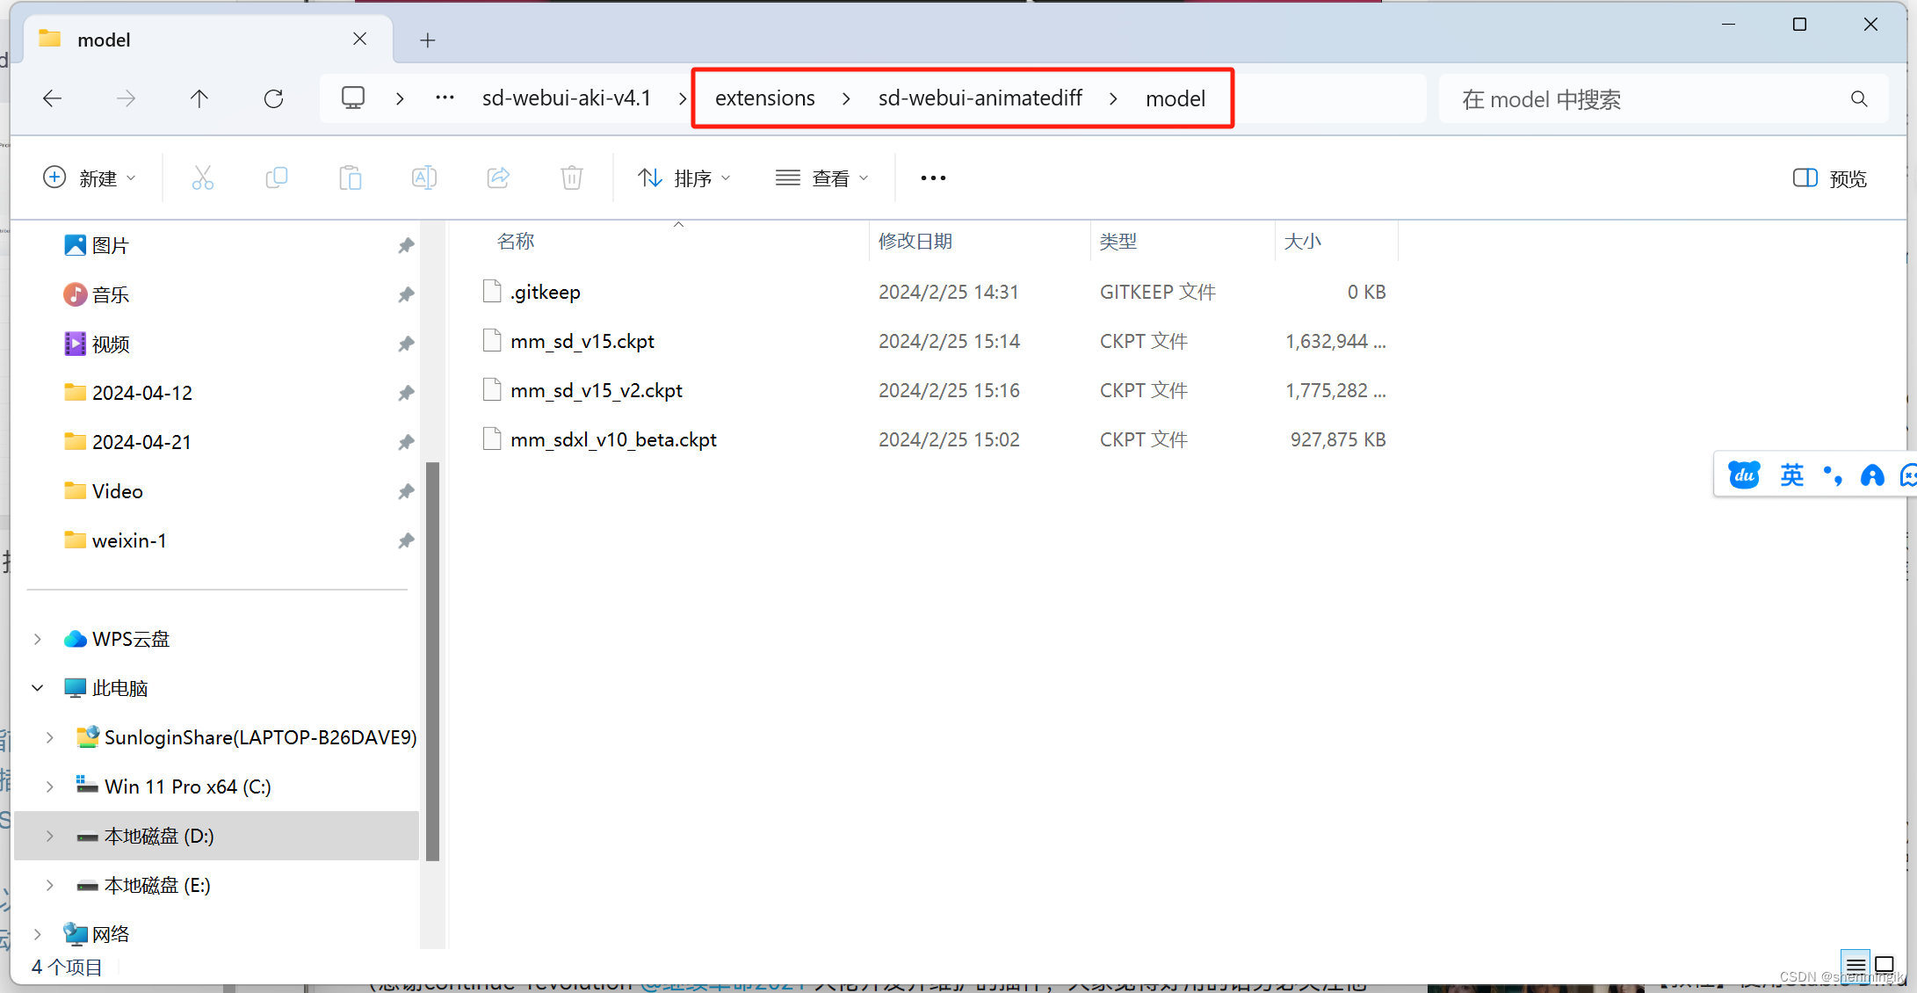Expand the 本地磁盘 (E:) node
Screen dimensions: 1917x993
tap(50, 885)
